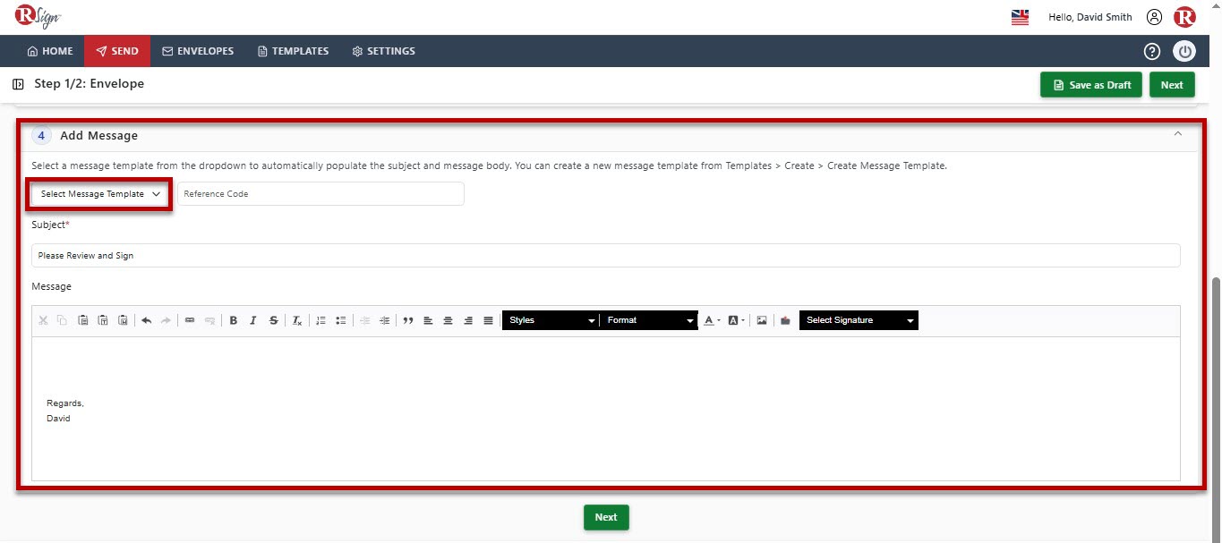Image resolution: width=1222 pixels, height=543 pixels.
Task: Click the Save as Draft button
Action: pyautogui.click(x=1090, y=85)
